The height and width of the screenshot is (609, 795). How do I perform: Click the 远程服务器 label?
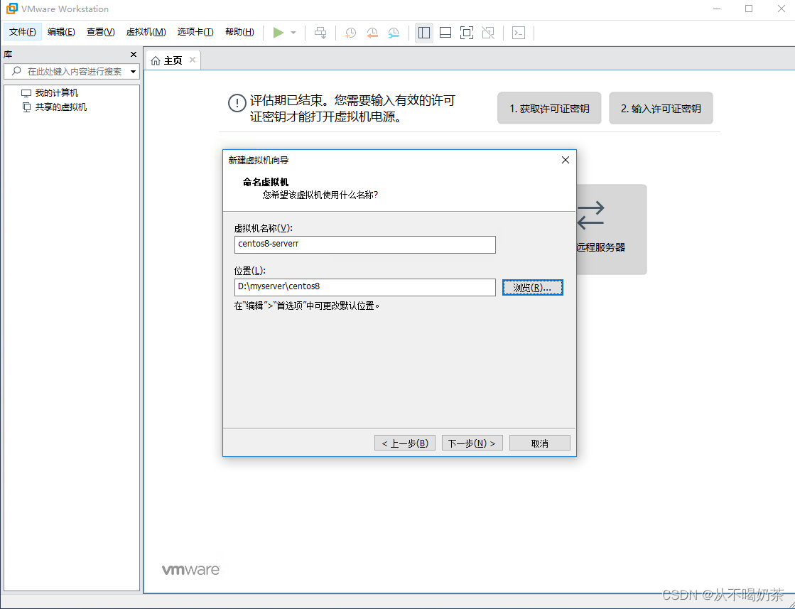[x=600, y=247]
